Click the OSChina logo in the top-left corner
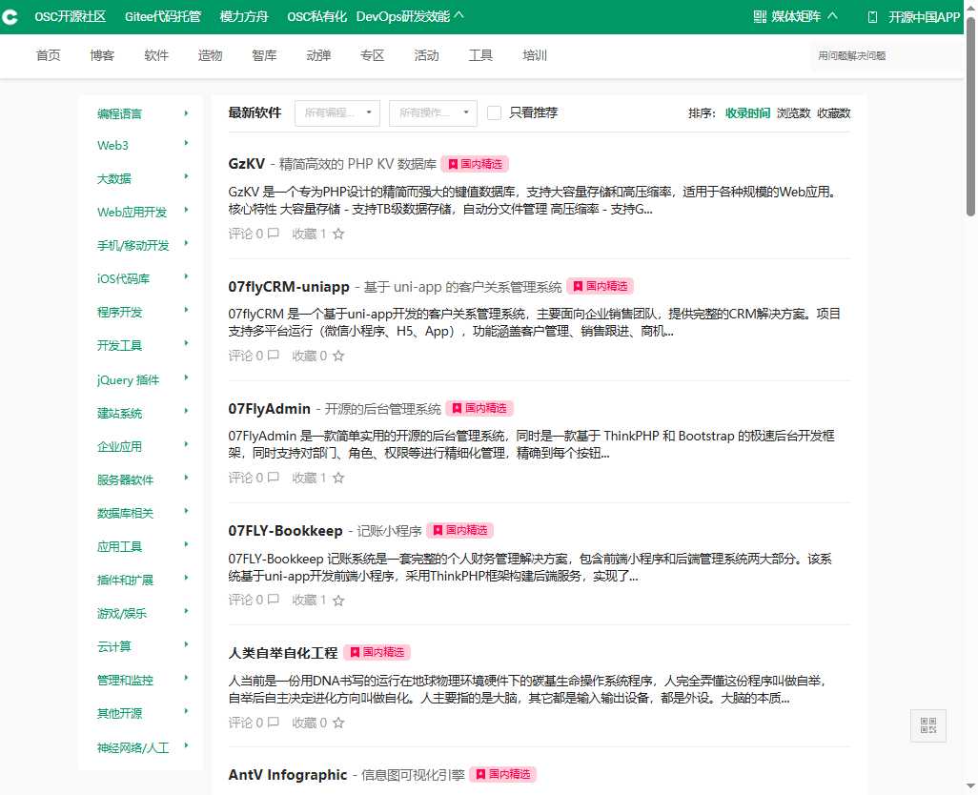The width and height of the screenshot is (978, 795). [12, 16]
